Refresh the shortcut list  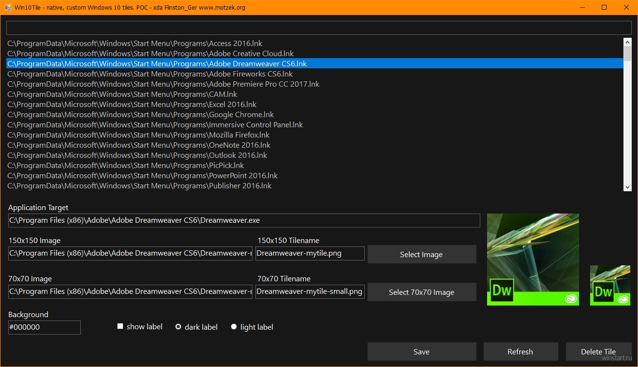[x=520, y=352]
